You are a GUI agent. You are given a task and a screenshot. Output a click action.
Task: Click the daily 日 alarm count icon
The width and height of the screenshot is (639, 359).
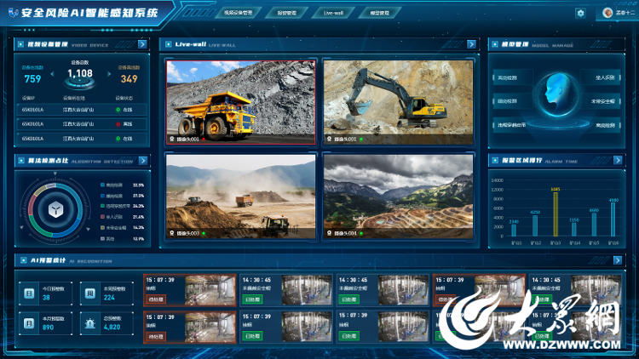(x=29, y=293)
